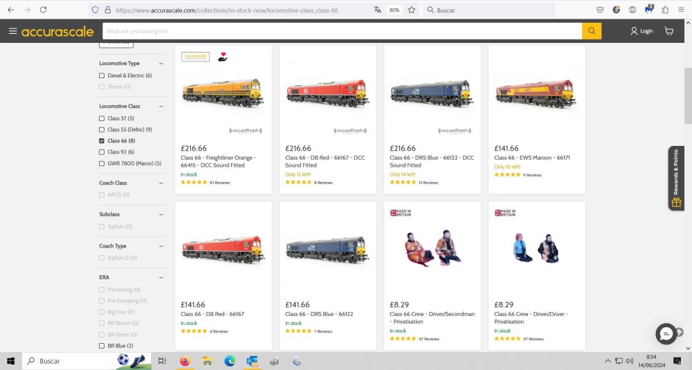
Task: Collapse the Locomotive Class filter section
Action: click(161, 107)
